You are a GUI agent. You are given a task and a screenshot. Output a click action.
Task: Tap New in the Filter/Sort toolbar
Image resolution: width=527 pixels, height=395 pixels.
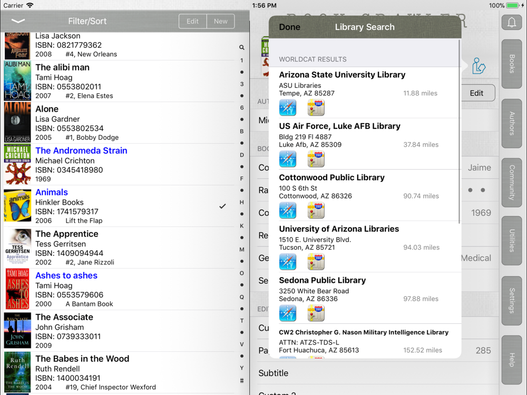(220, 21)
